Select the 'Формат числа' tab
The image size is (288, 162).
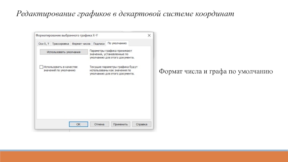81,44
